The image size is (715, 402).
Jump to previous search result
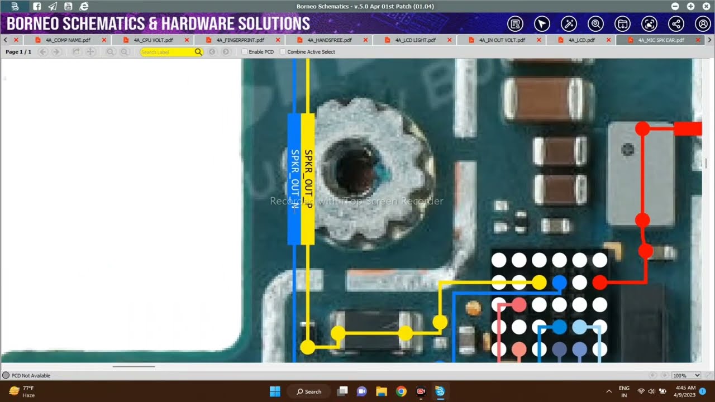click(212, 52)
